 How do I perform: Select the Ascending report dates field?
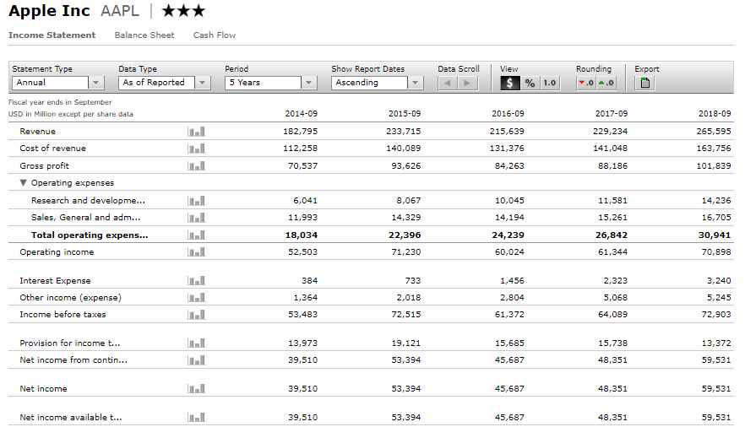tap(370, 83)
